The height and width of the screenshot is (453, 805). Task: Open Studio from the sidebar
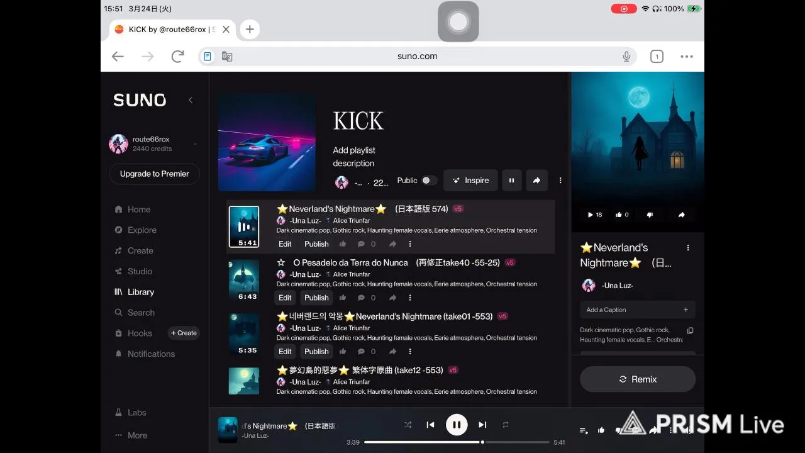[133, 271]
